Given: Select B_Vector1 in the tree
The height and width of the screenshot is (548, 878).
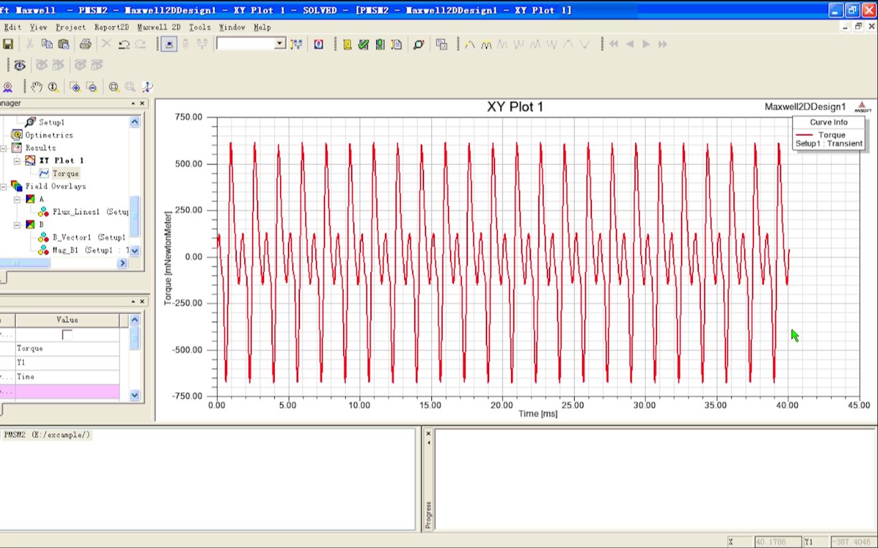Looking at the screenshot, I should click(x=89, y=237).
